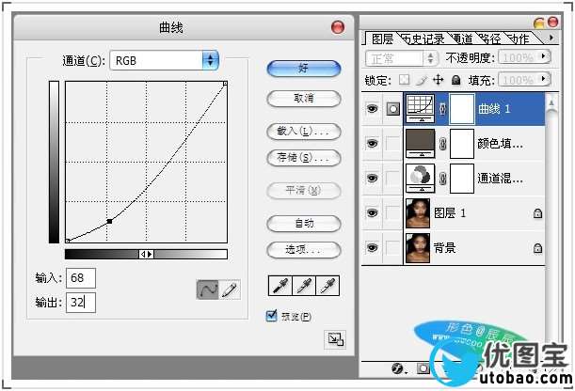Click the 颜色填 color fill thumbnail
This screenshot has height=391, width=575.
click(x=421, y=143)
